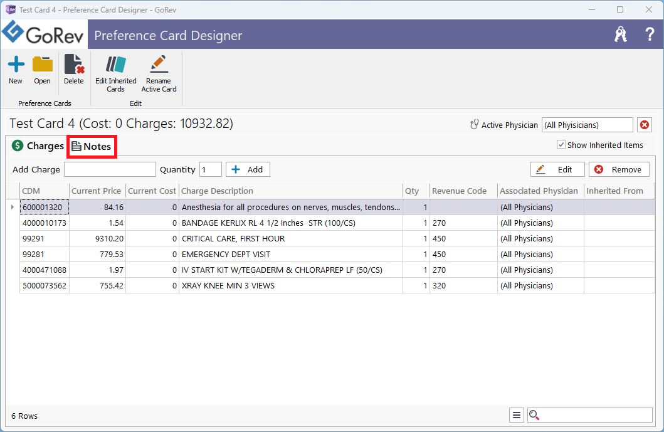
Task: Sort by the CDM column header
Action: pyautogui.click(x=44, y=191)
